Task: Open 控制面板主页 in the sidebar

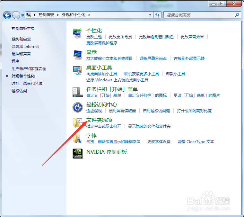Action: tap(23, 29)
